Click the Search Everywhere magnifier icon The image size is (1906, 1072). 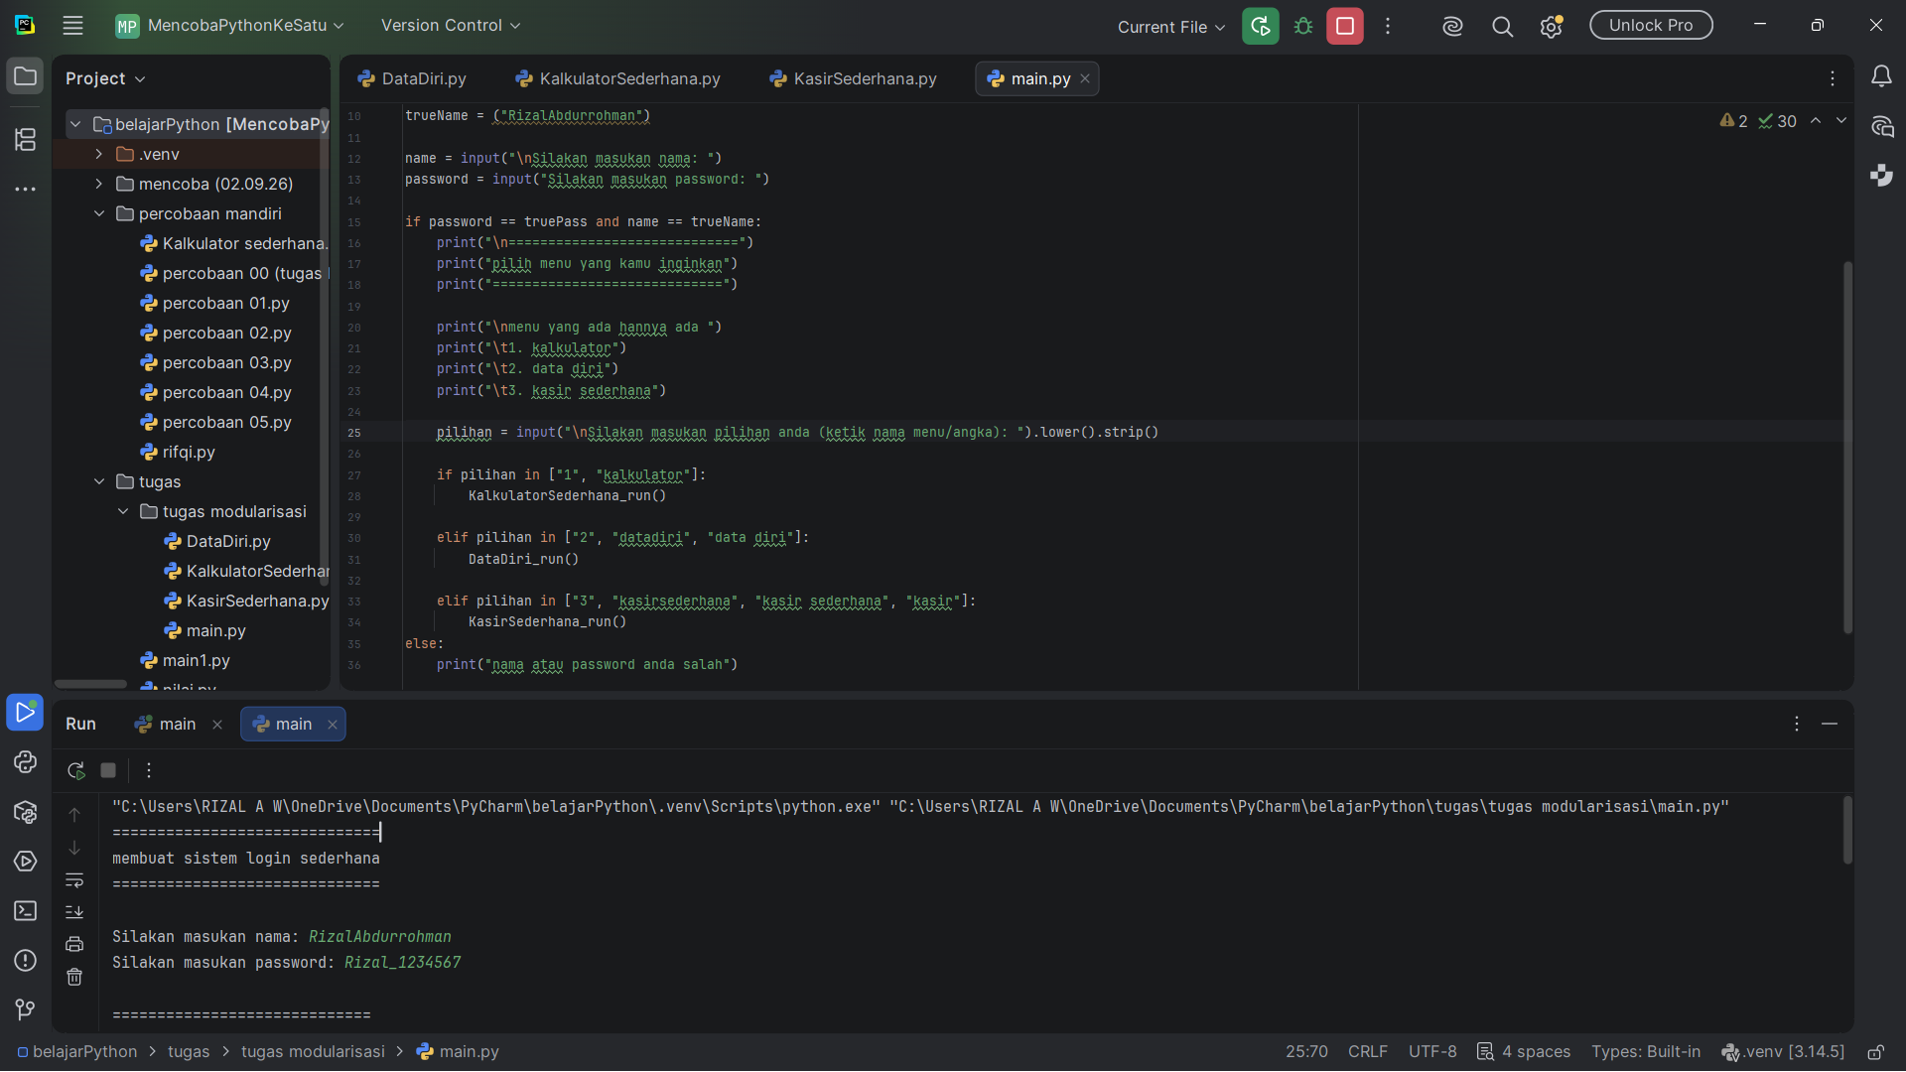click(x=1503, y=27)
